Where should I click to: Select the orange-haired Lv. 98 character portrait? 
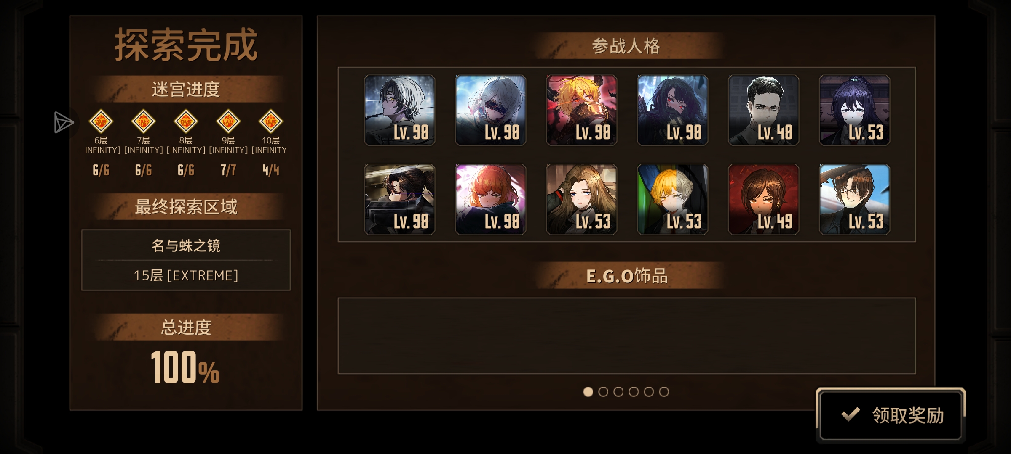click(x=490, y=199)
